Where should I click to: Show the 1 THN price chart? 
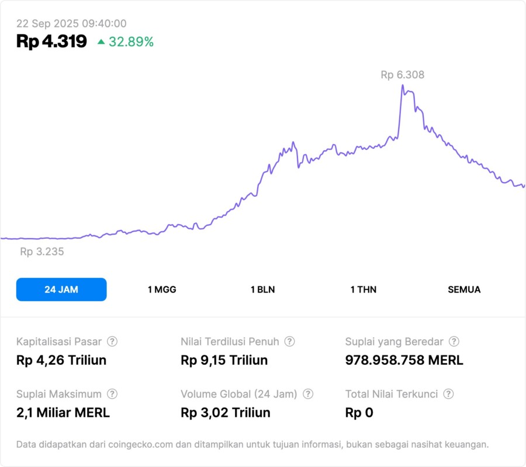pyautogui.click(x=364, y=290)
